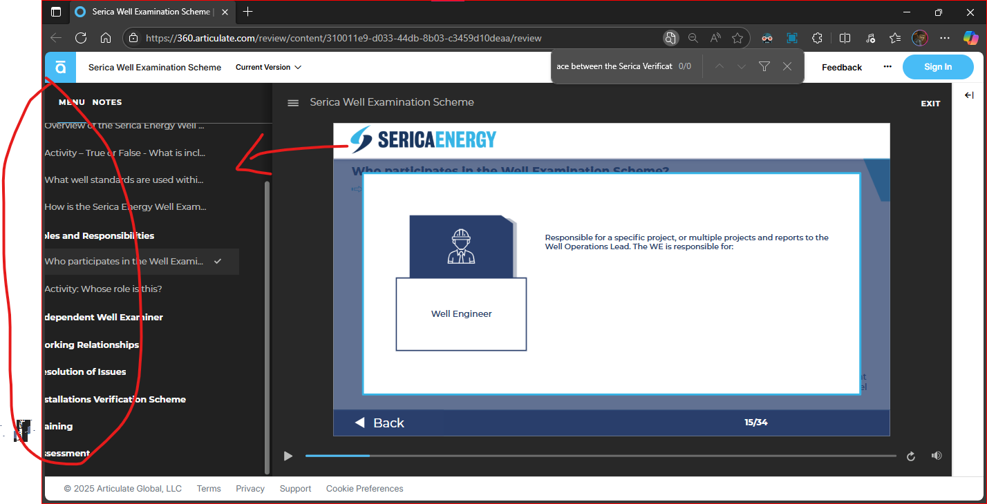Open find filter options
Screen dimensions: 987x504
pyautogui.click(x=764, y=66)
